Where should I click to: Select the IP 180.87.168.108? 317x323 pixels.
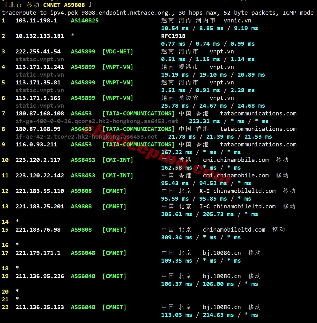(40, 114)
